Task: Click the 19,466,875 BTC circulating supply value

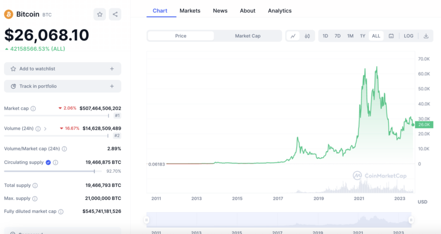Action: 103,162
